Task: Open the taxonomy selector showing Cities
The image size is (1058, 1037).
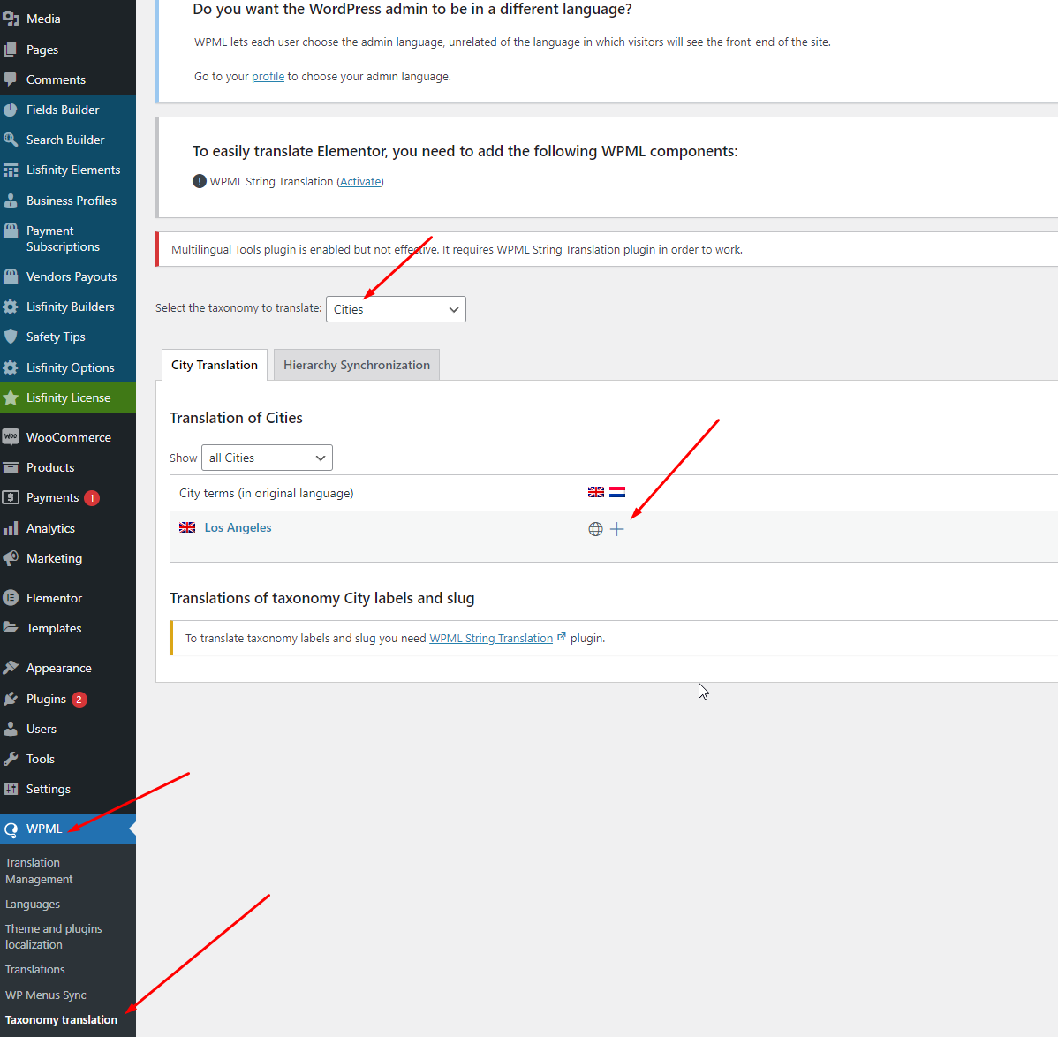Action: pyautogui.click(x=396, y=309)
